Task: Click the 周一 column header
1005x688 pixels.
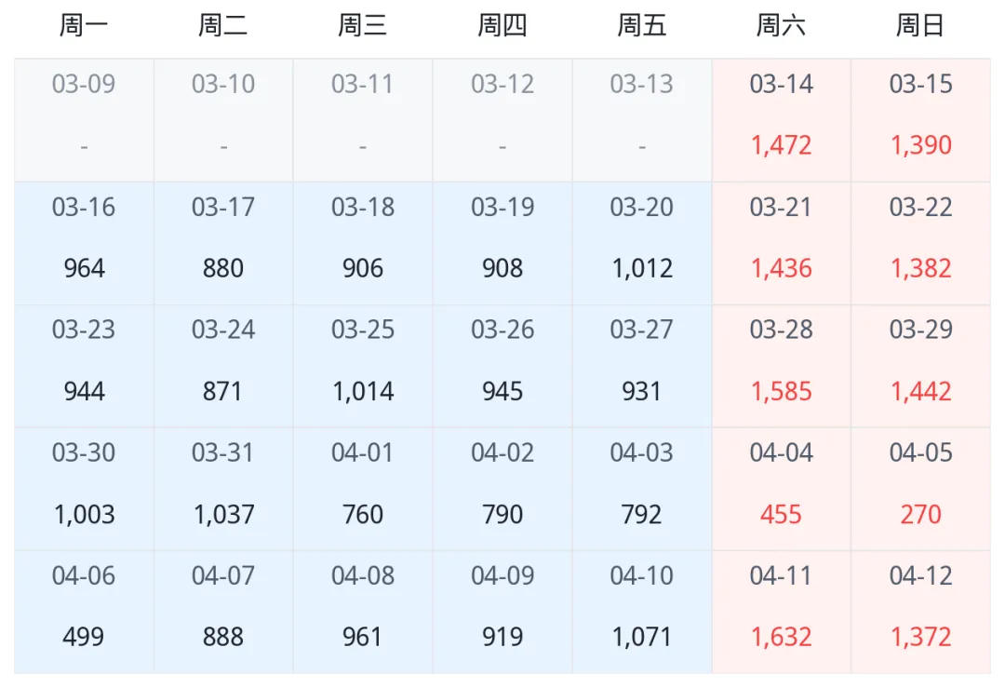Action: pyautogui.click(x=84, y=26)
